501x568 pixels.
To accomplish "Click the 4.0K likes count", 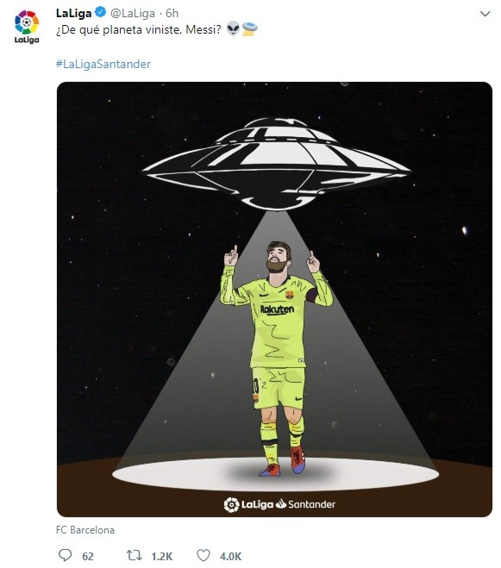I will pyautogui.click(x=230, y=556).
